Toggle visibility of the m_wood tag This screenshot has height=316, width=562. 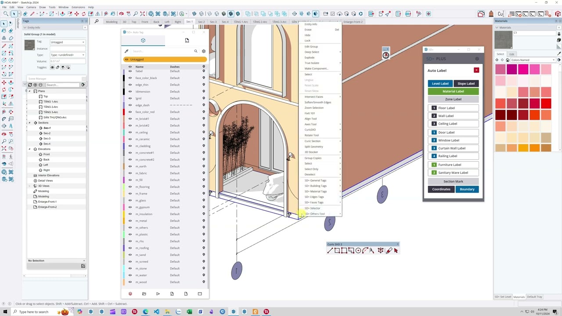[x=130, y=282]
